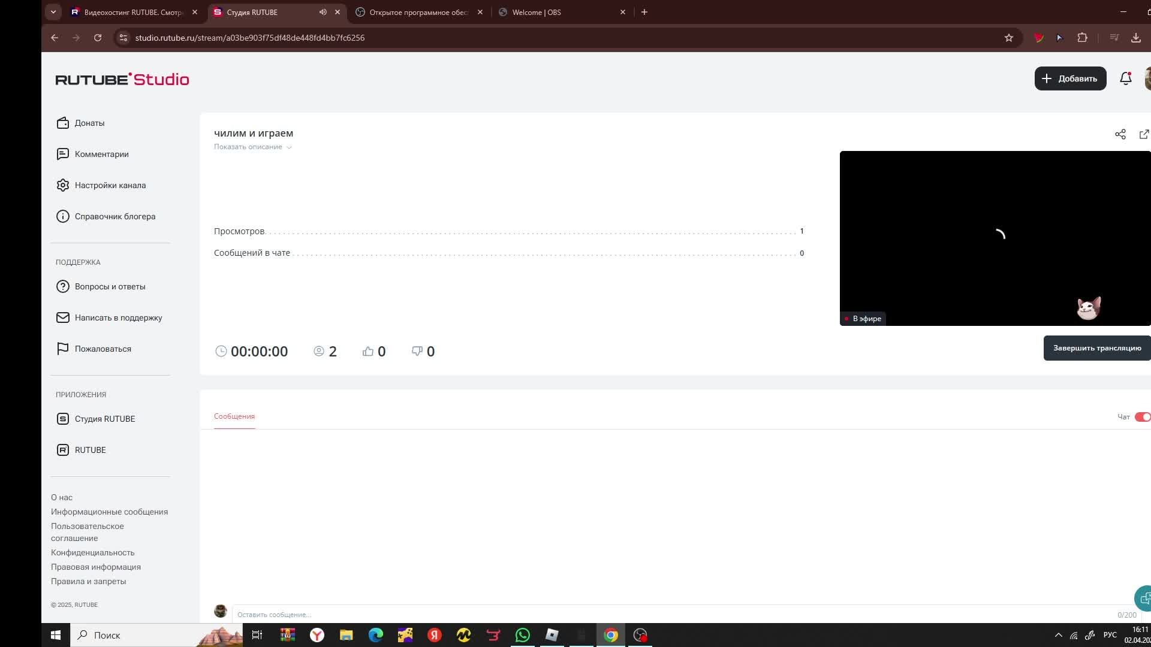This screenshot has height=647, width=1151.
Task: Select the Сообщения tab
Action: (x=234, y=416)
